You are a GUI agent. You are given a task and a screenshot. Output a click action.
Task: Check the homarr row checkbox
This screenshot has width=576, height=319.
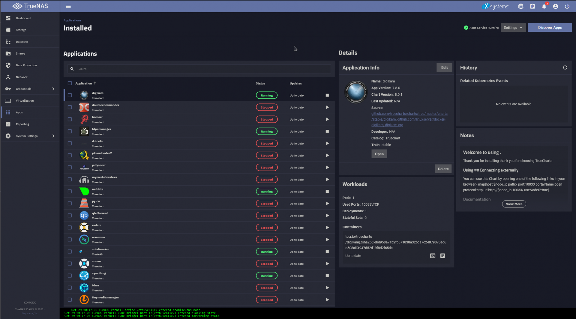[70, 119]
